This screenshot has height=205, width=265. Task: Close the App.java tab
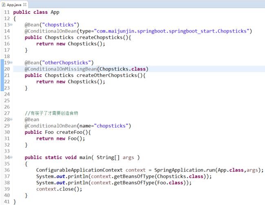click(25, 4)
